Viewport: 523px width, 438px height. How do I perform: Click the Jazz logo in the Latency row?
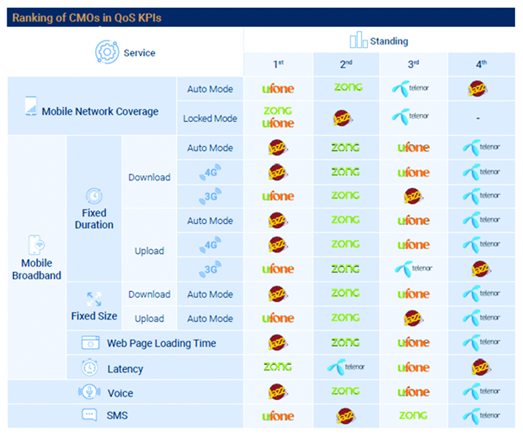(480, 367)
